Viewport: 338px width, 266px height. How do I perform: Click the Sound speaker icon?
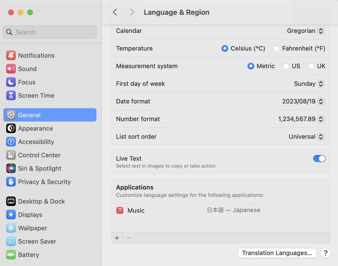[x=11, y=69]
